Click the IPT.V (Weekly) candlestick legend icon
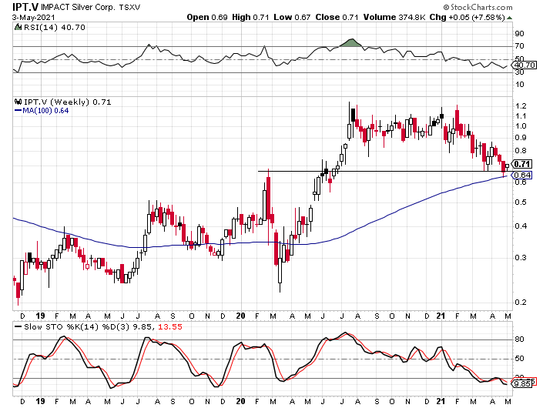Screen dimensions: 543x408 (x=18, y=102)
